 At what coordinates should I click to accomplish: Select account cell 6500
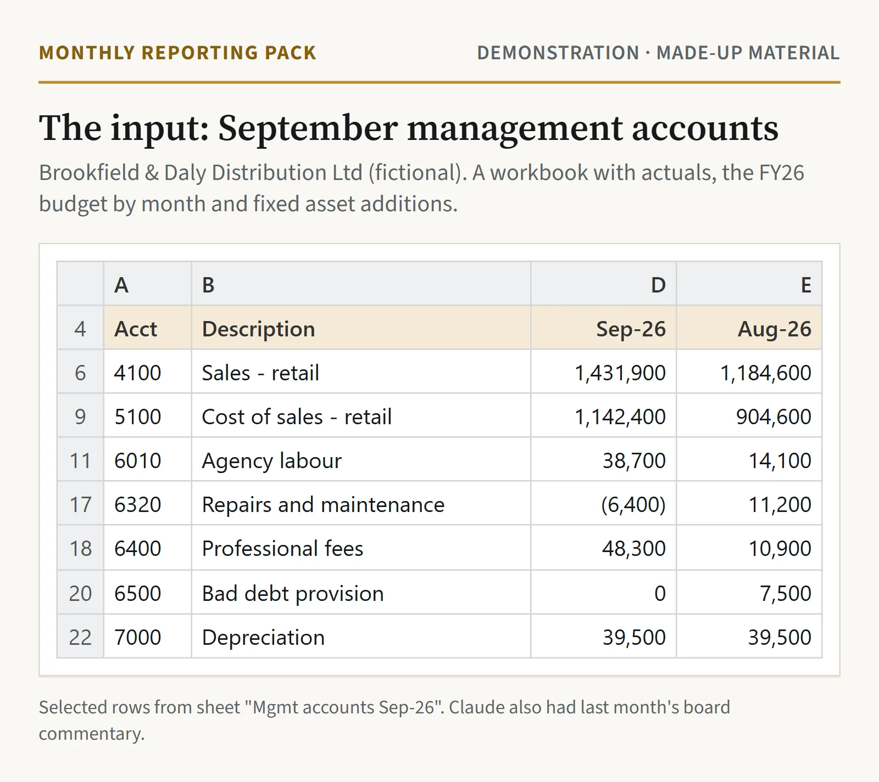(147, 592)
